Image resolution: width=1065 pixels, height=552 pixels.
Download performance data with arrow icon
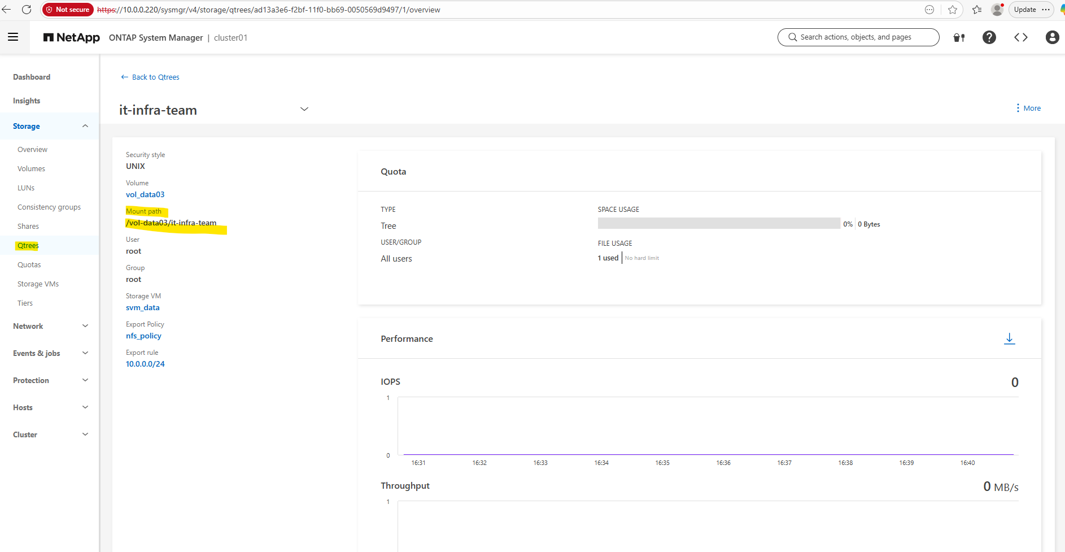click(x=1009, y=338)
